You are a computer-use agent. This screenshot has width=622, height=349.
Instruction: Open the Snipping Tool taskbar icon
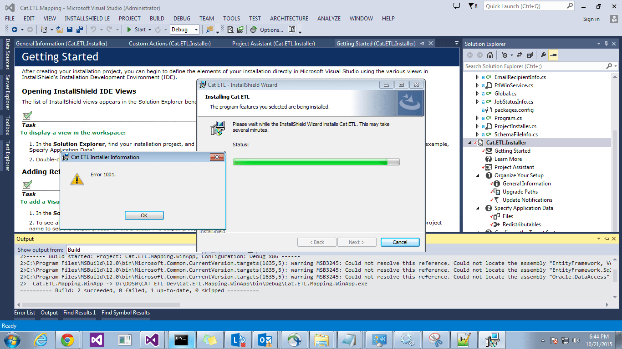point(436,339)
